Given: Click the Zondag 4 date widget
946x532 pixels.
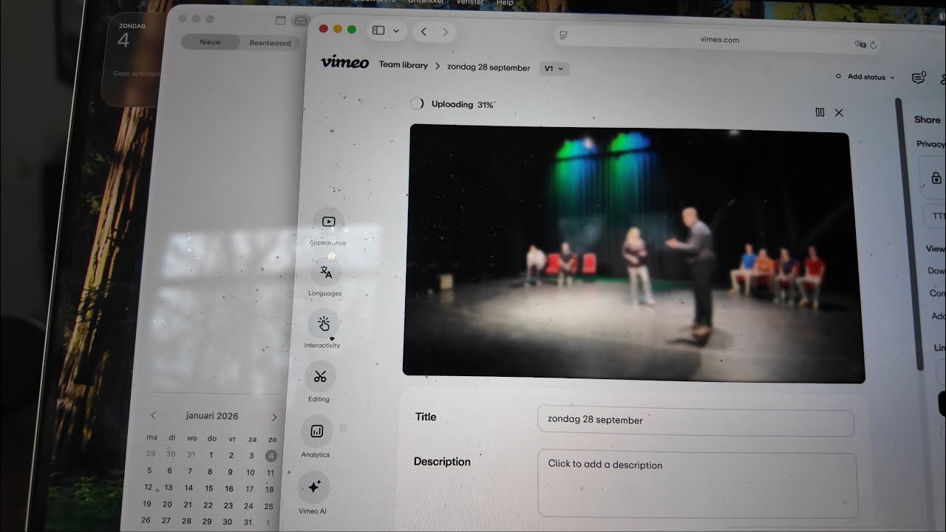Looking at the screenshot, I should pyautogui.click(x=133, y=59).
